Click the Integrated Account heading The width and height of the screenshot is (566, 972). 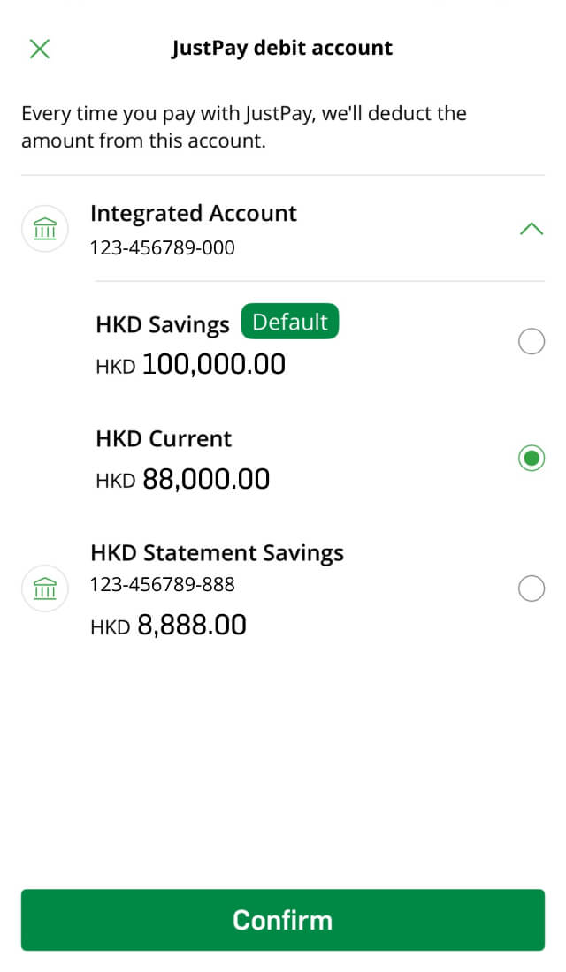[x=194, y=214]
